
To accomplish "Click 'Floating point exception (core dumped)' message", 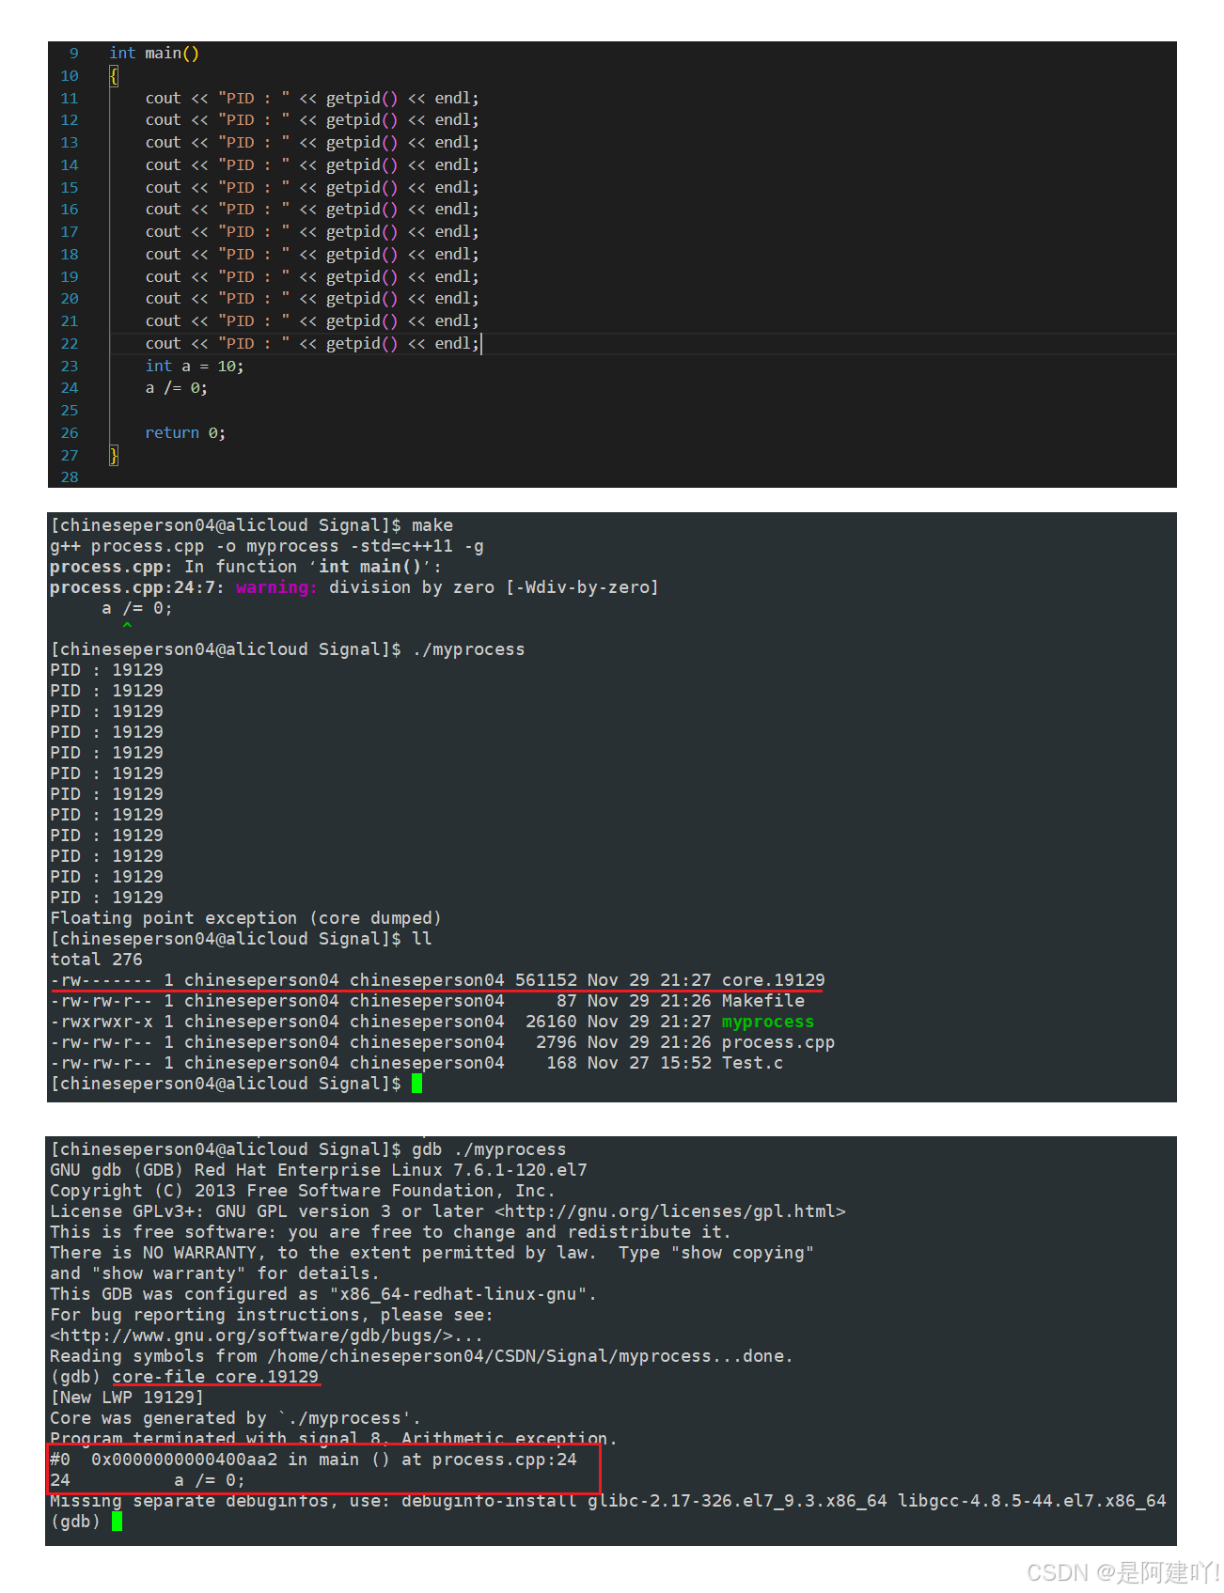I will tap(245, 918).
